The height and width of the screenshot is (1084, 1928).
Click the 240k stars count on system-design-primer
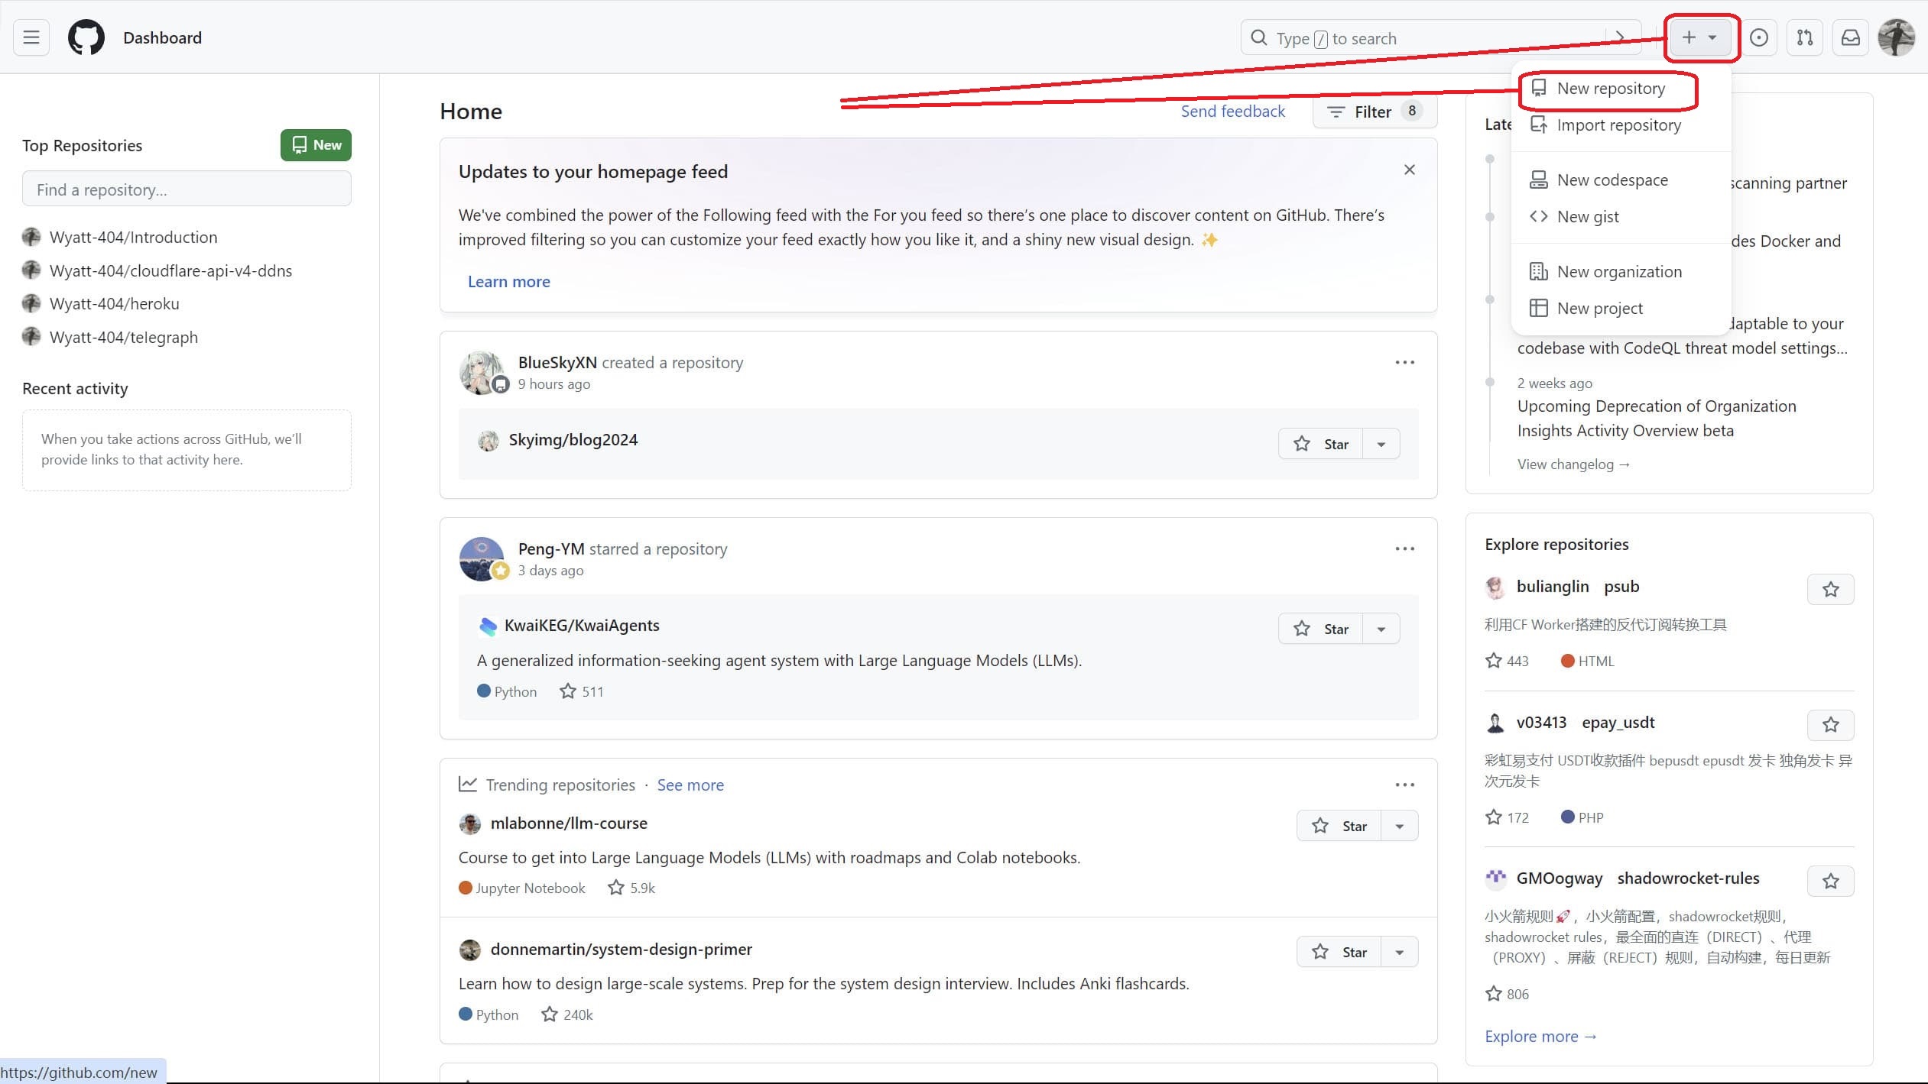tap(567, 1014)
